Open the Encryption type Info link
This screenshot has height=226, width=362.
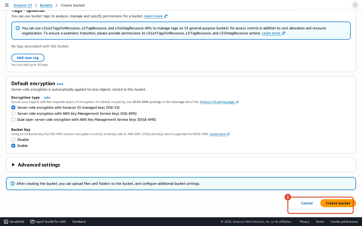pyautogui.click(x=47, y=98)
